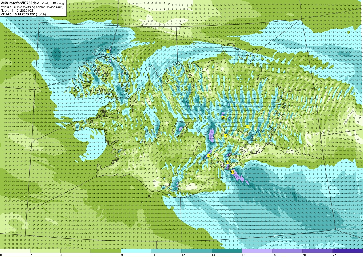Viewport: 363px width, 257px height.
Task: Pick the lavender 16–18 legend swatch
Action: [257, 251]
